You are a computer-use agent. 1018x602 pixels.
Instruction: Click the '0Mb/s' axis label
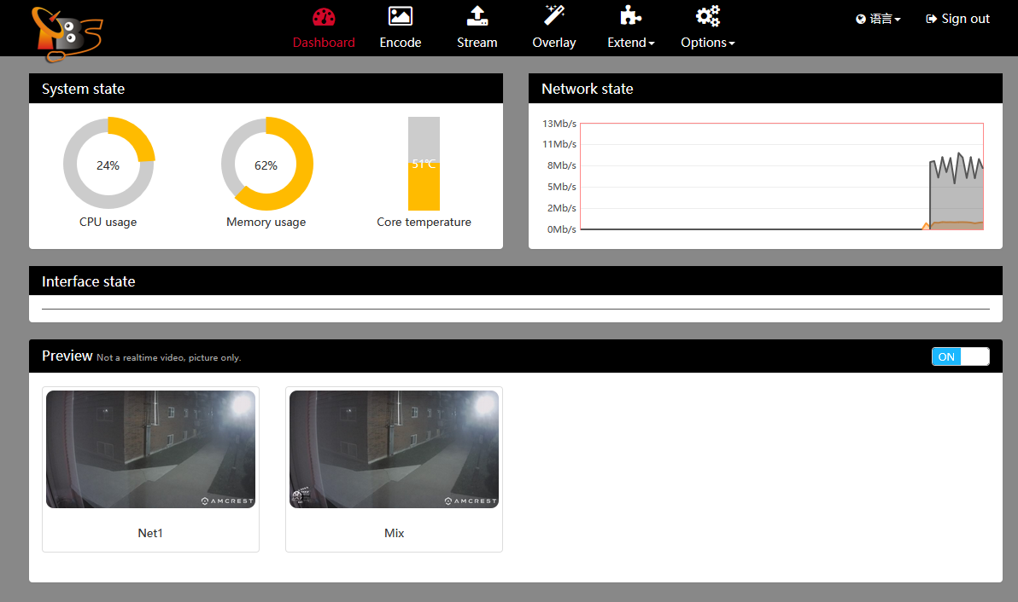(561, 229)
